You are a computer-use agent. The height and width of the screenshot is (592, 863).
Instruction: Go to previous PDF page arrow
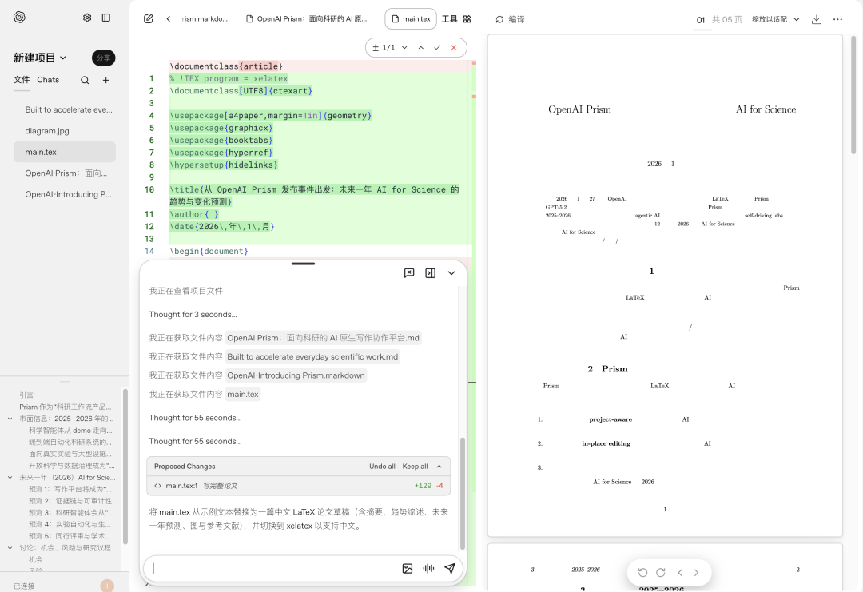coord(680,573)
